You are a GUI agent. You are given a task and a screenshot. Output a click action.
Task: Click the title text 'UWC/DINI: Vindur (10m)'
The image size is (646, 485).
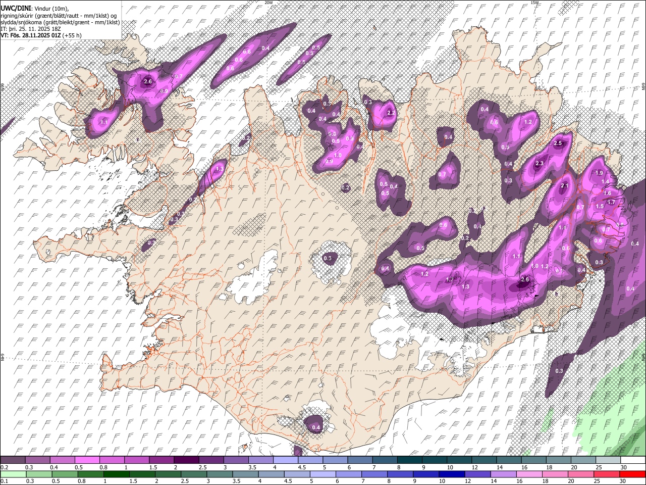click(x=33, y=9)
